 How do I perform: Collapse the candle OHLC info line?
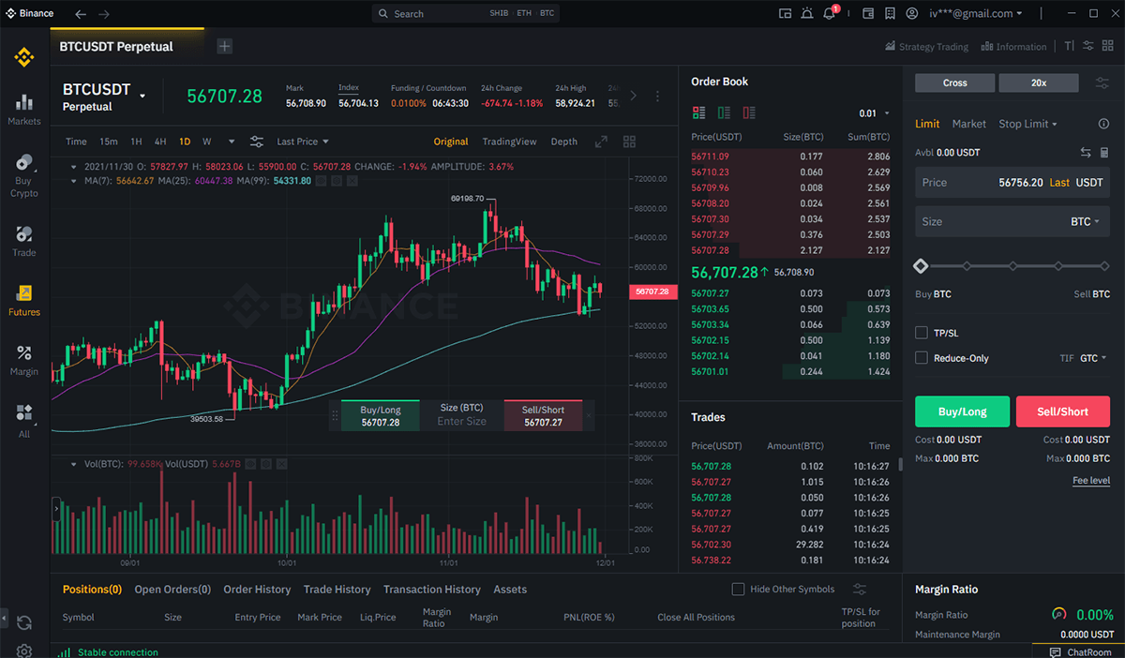75,166
